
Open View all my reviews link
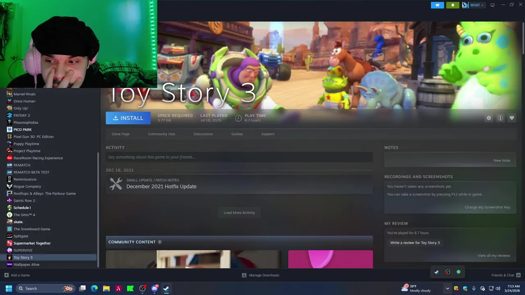[x=494, y=256]
